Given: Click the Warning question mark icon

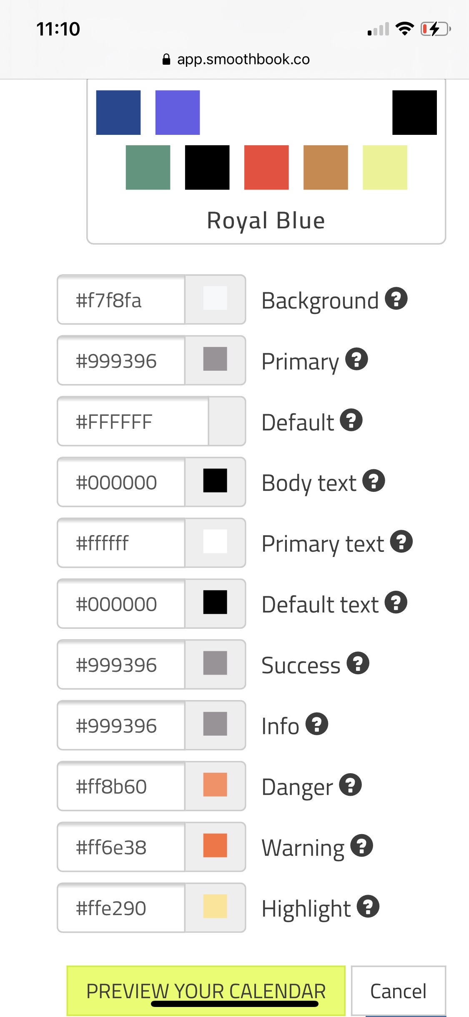Looking at the screenshot, I should coord(361,846).
